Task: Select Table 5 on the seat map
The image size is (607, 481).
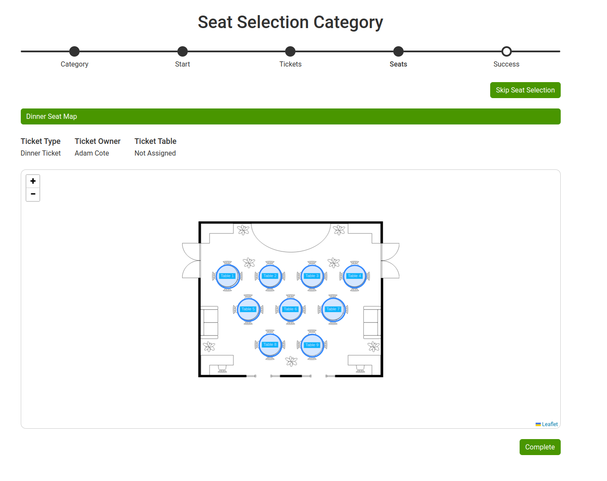Action: 248,309
